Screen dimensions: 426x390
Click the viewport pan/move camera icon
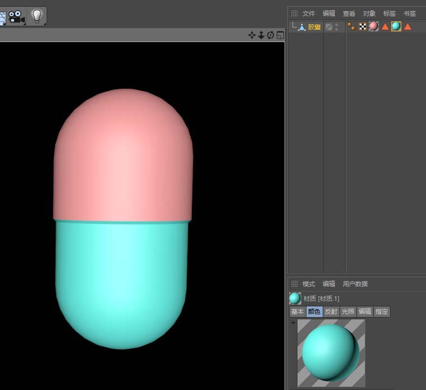click(252, 35)
